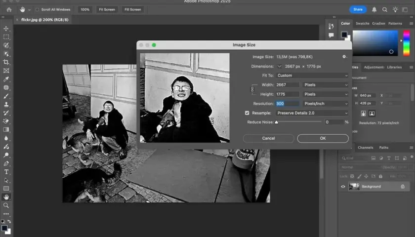Open the notifications bell

tap(374, 9)
